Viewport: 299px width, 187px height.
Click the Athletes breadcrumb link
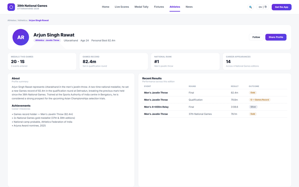[12, 20]
